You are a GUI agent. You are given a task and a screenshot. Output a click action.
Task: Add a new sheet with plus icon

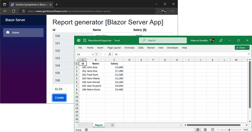pyautogui.click(x=112, y=125)
